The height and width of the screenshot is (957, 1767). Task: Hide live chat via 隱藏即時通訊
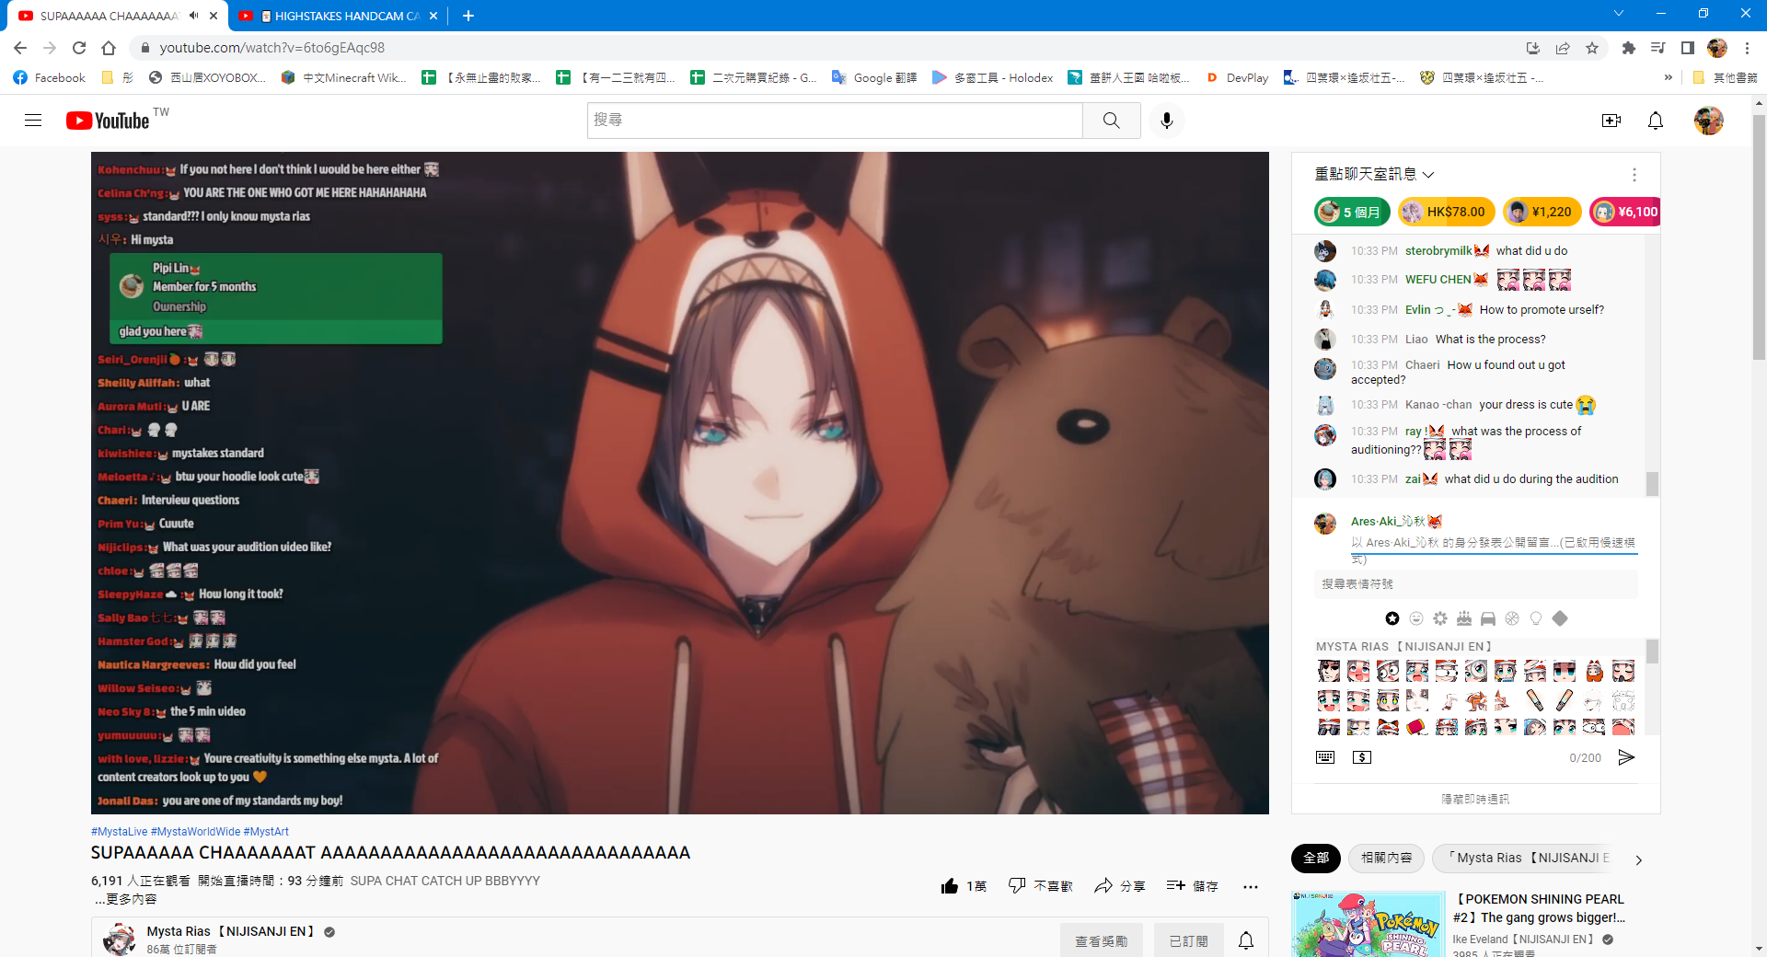[1475, 799]
